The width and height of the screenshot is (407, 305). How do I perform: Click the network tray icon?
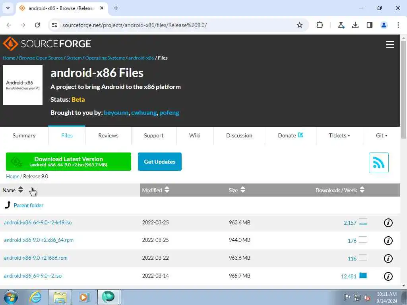pos(357,297)
